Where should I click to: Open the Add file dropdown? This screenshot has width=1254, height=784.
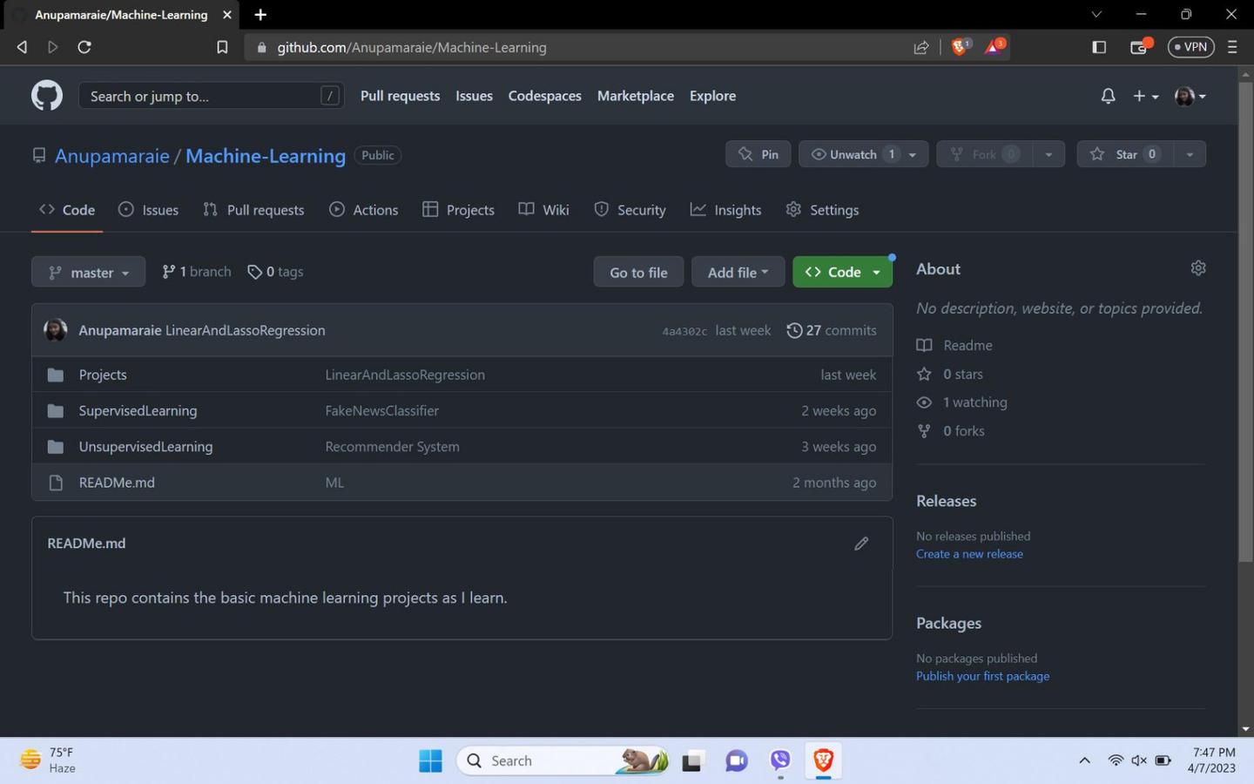pyautogui.click(x=738, y=272)
